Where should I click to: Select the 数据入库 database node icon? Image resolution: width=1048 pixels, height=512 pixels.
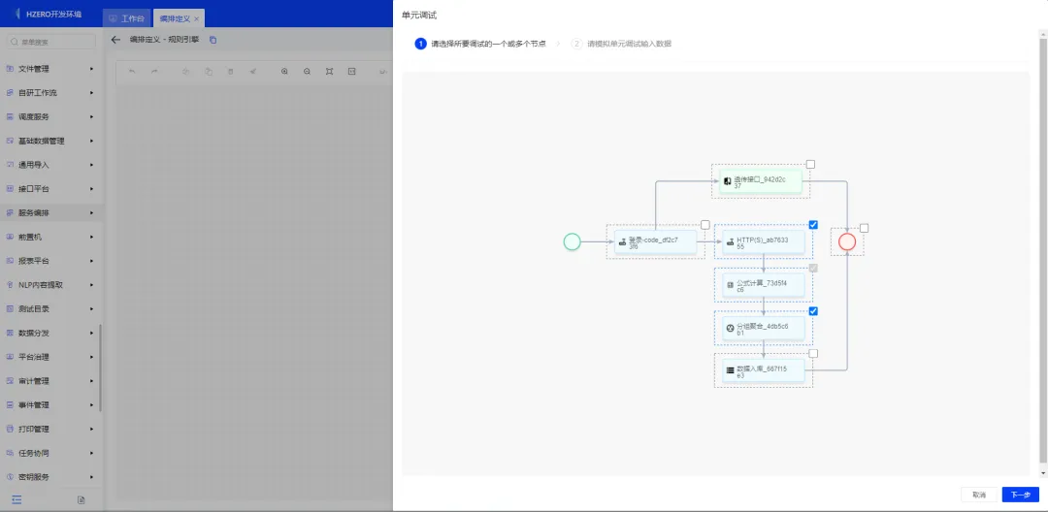(x=731, y=370)
